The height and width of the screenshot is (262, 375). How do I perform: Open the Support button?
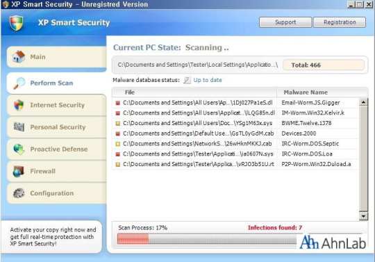(x=285, y=22)
